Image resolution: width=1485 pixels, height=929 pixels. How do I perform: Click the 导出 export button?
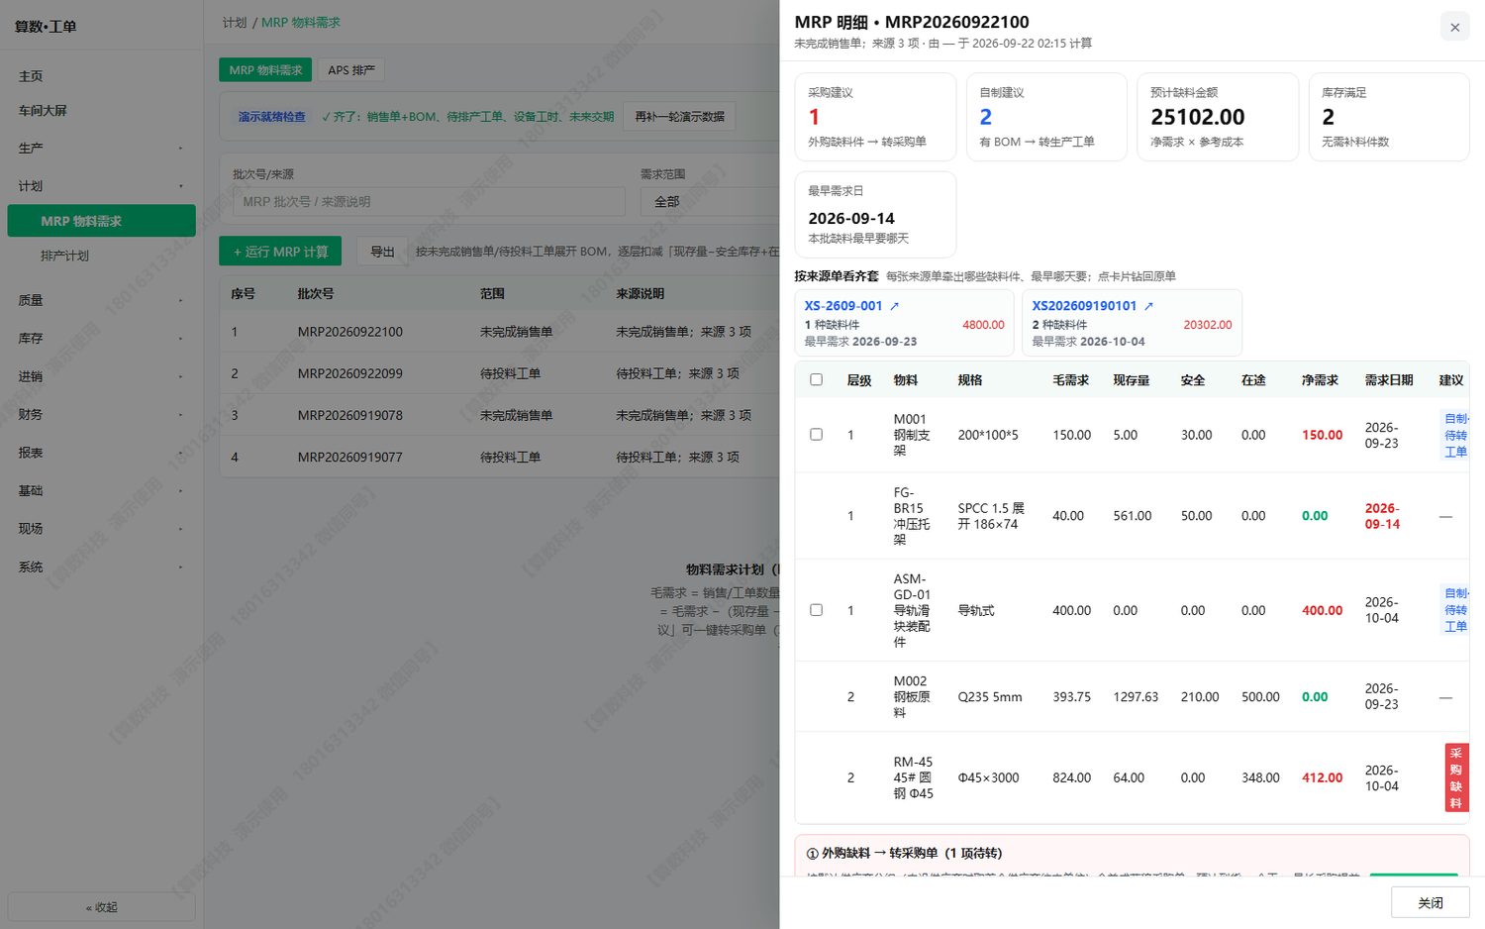click(x=382, y=252)
